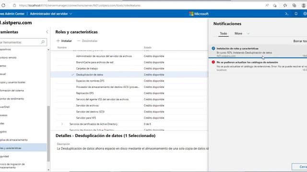Open Redes tool in sidebar
This screenshot has height=172, width=307.
click(x=24, y=123)
